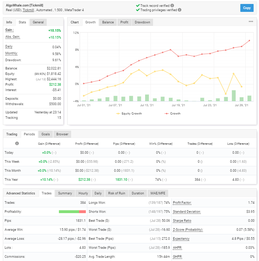Image resolution: width=259 pixels, height=261 pixels.
Task: Switch chart to Drawdown tab
Action: pos(142,22)
